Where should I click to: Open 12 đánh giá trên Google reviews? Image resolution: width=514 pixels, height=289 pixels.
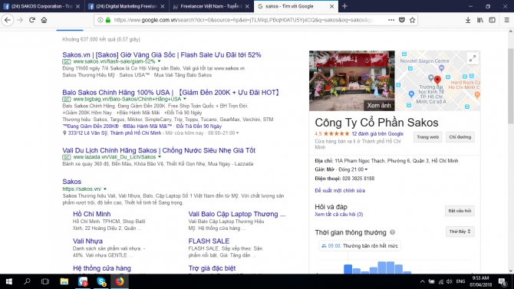pyautogui.click(x=377, y=133)
